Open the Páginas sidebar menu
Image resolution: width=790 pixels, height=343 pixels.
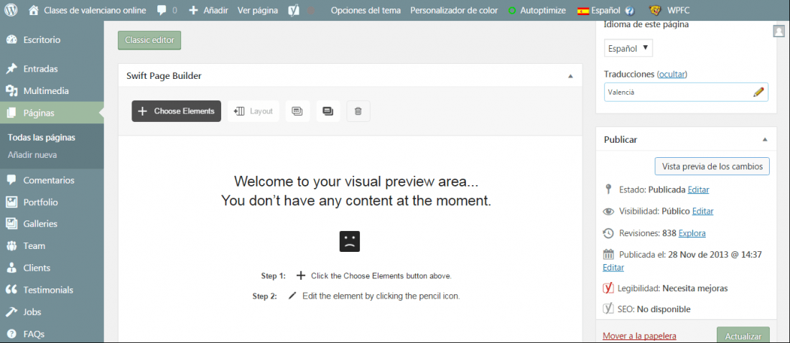[52, 113]
